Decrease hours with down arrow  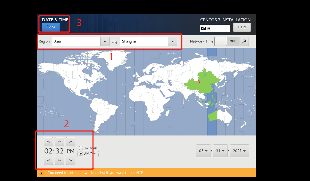tap(48, 160)
